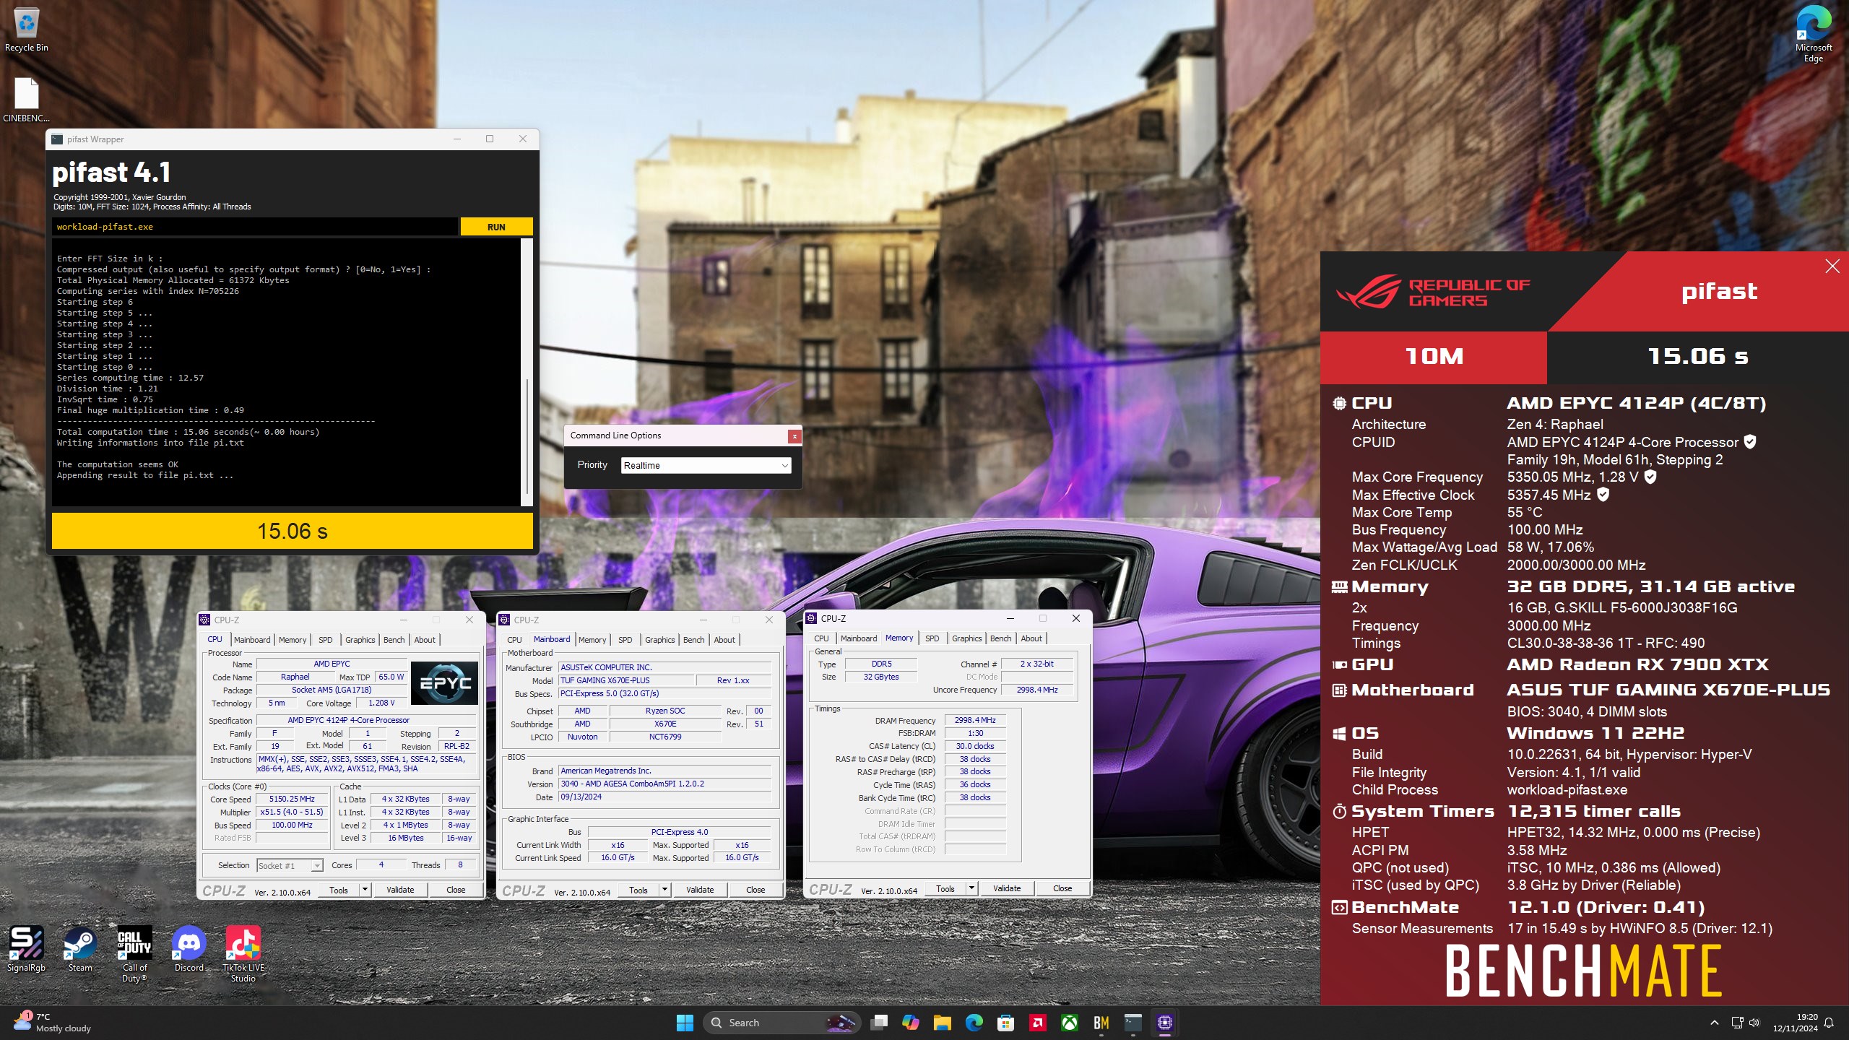Viewport: 1849px width, 1040px height.
Task: Close the Command Line Options dialog
Action: tap(794, 435)
